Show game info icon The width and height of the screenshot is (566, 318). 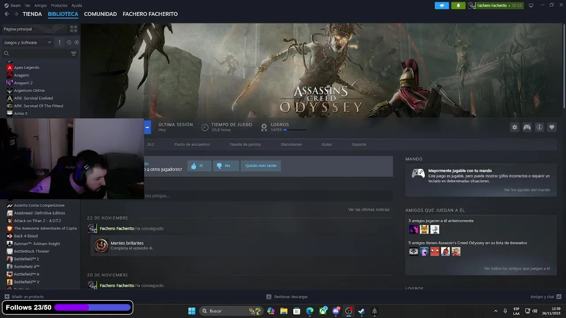539,127
